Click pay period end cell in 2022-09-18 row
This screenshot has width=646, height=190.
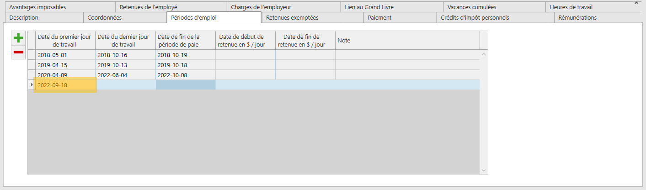[185, 85]
